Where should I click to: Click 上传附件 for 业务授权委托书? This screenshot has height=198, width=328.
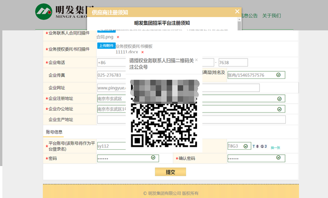[106, 46]
